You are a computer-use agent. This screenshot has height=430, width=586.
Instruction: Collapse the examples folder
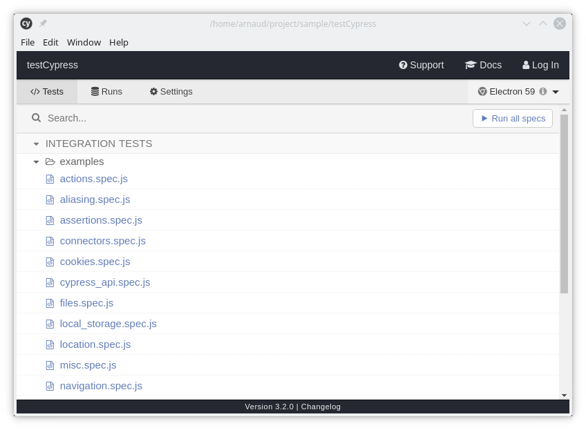click(x=36, y=162)
